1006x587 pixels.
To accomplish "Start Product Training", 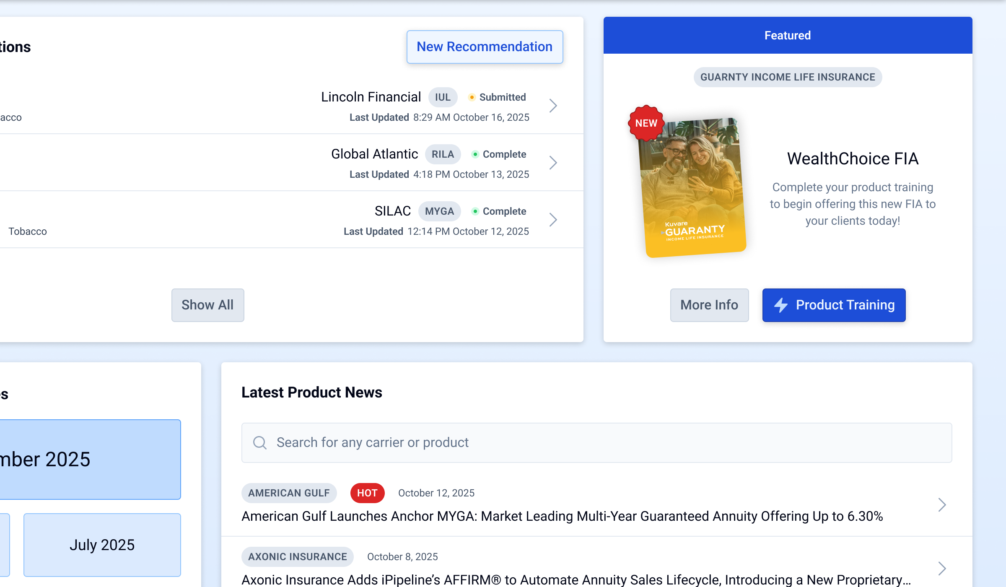I will coord(834,305).
